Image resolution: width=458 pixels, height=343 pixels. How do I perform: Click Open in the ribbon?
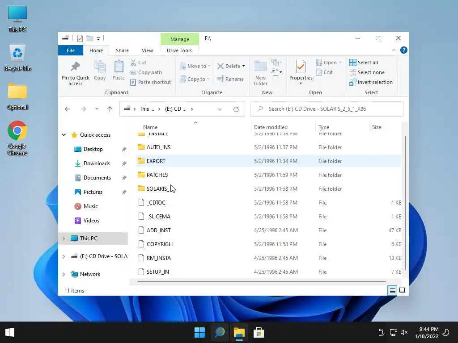329,63
